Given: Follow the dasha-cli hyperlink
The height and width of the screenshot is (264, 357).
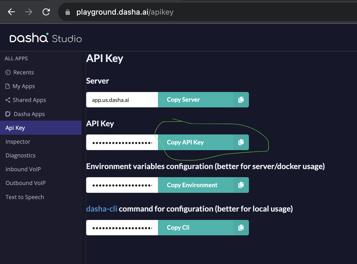Looking at the screenshot, I should (x=102, y=209).
